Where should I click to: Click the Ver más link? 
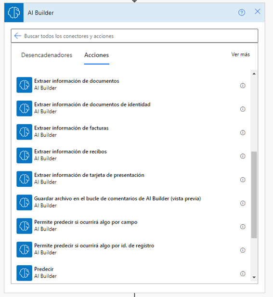point(240,54)
